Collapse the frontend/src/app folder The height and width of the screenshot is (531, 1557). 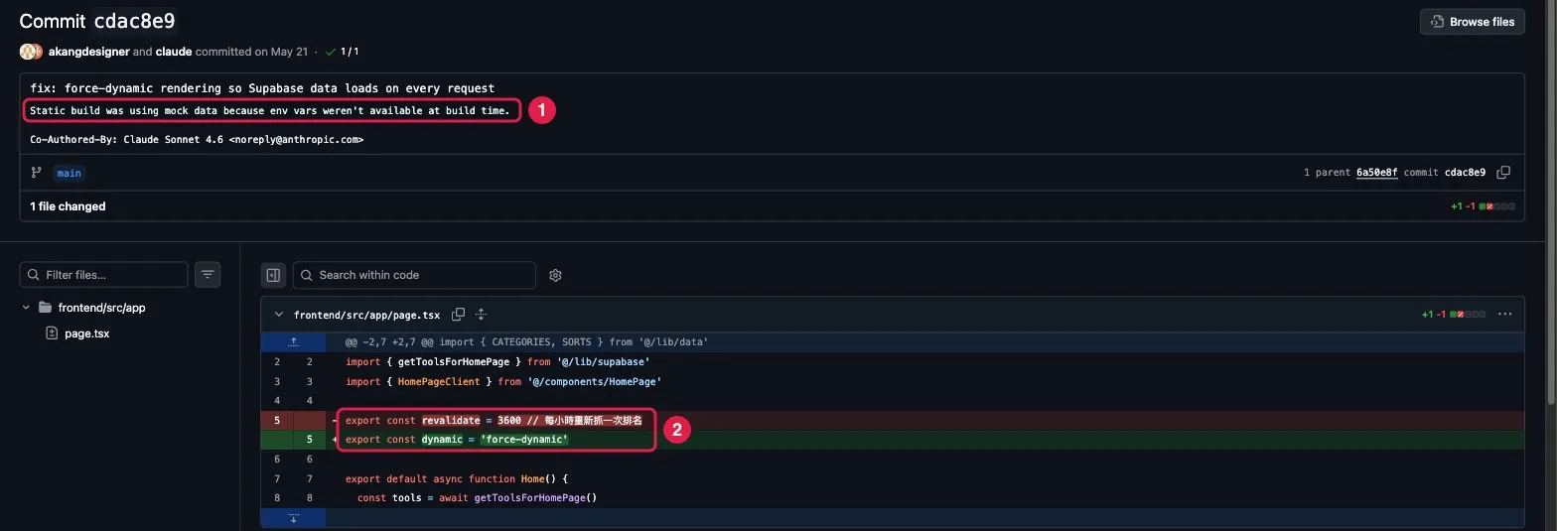pos(26,308)
